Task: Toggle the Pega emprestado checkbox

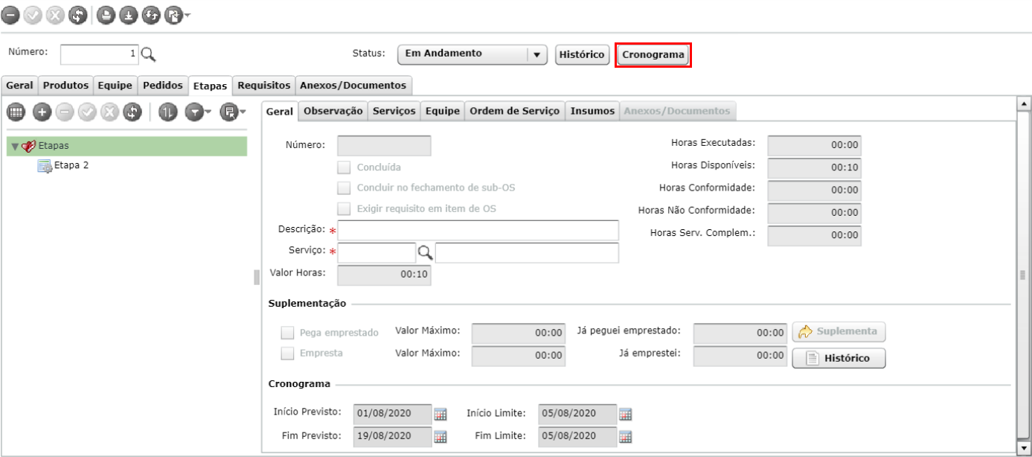Action: [286, 333]
